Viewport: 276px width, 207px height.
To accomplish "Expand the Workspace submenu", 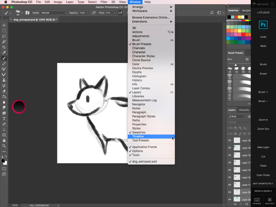I will (x=151, y=11).
